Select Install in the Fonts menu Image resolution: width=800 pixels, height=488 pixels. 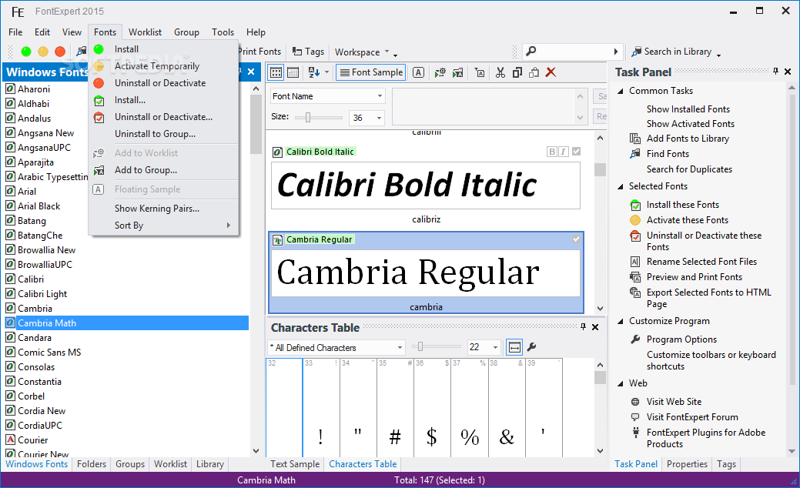pos(163,49)
